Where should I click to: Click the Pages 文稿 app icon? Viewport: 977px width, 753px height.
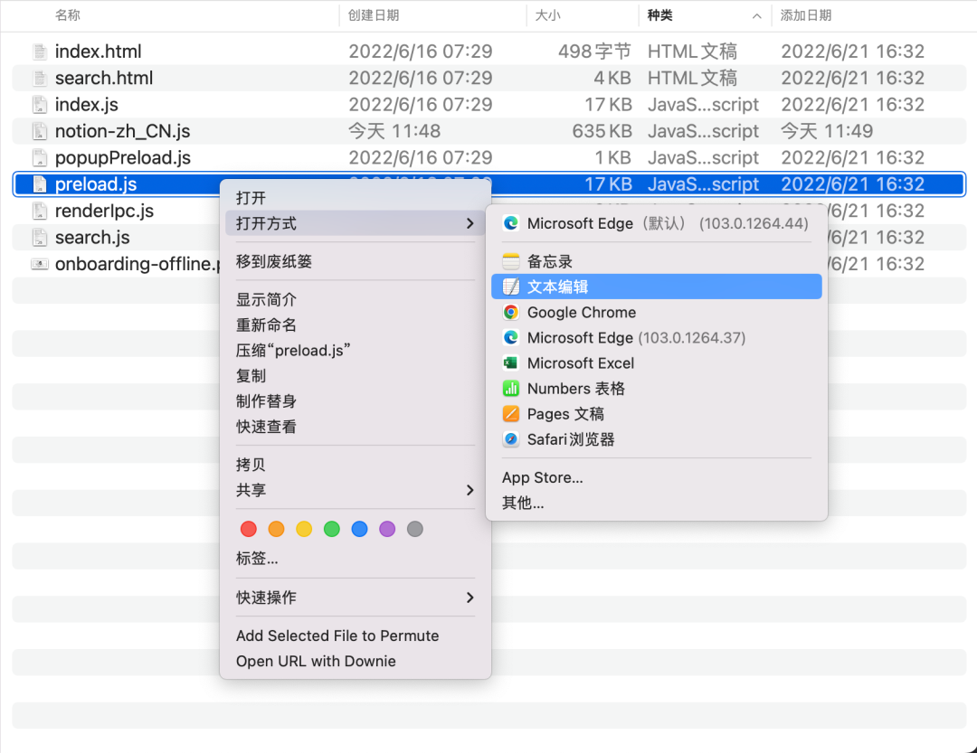tap(511, 413)
